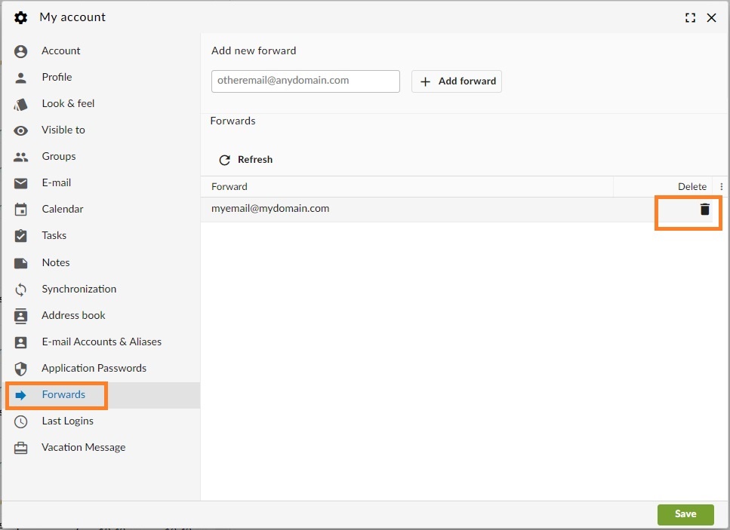Open the Visible to eye icon
The image size is (730, 530).
20,130
